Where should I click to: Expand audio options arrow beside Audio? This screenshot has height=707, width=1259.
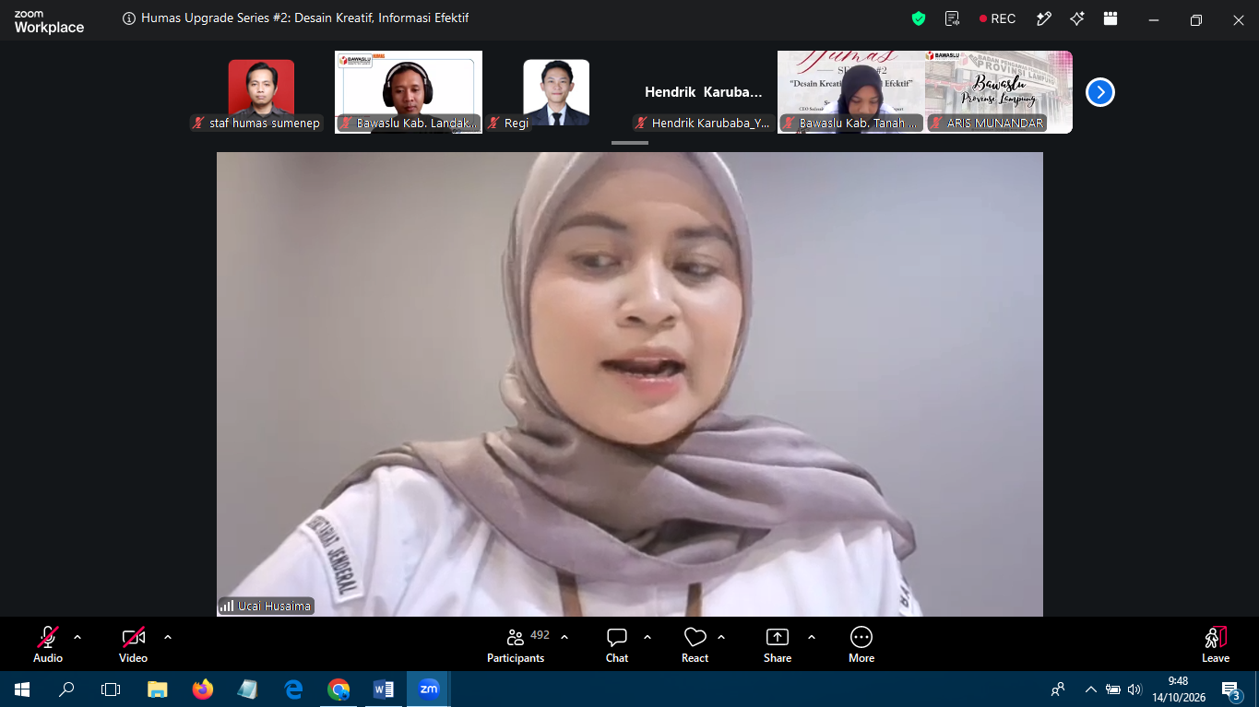pos(77,637)
